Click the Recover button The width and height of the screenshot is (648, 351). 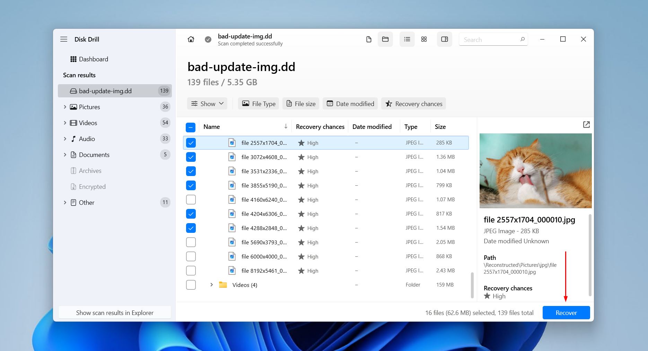pos(566,313)
